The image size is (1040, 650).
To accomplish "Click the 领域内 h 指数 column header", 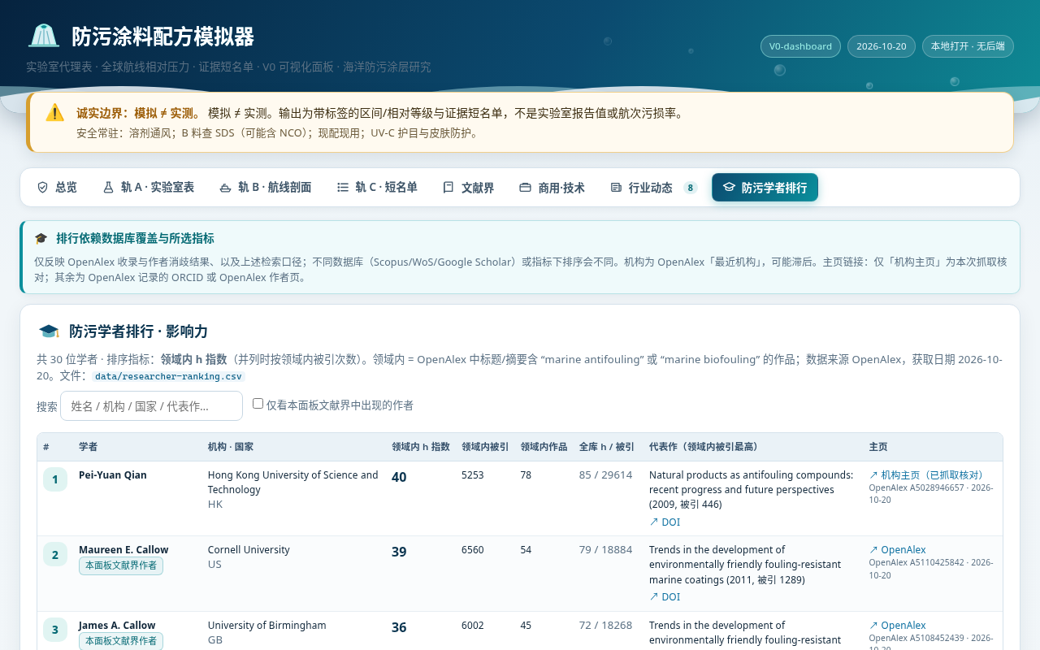I will pyautogui.click(x=421, y=447).
